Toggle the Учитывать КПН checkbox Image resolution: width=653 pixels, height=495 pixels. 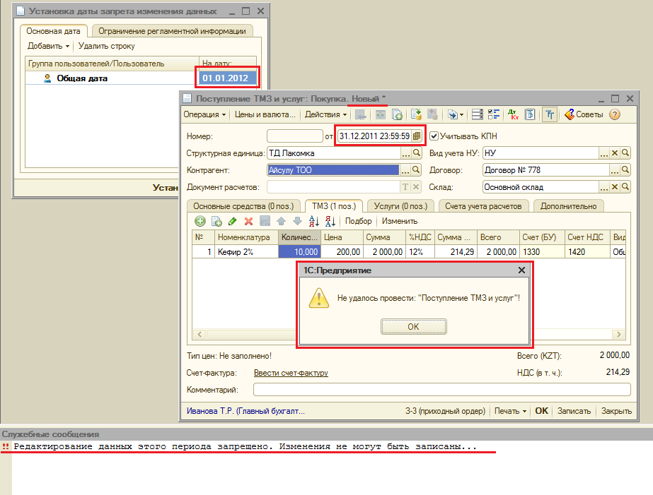point(434,136)
